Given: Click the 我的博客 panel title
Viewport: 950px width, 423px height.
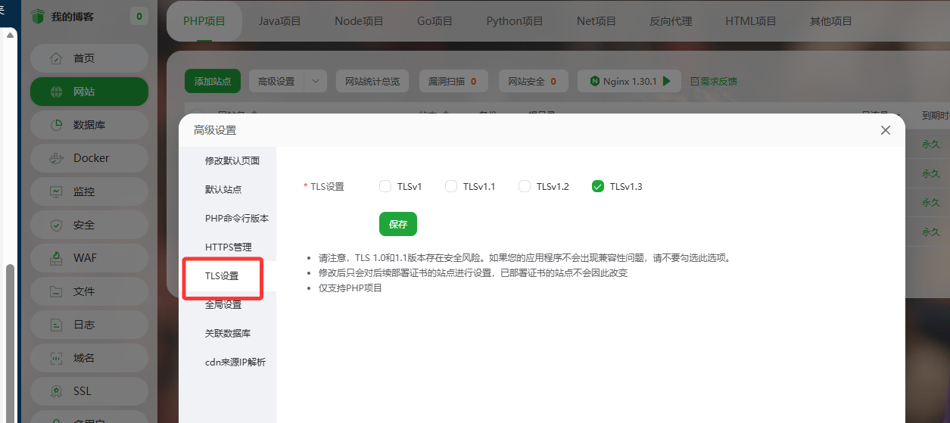Looking at the screenshot, I should click(x=73, y=16).
